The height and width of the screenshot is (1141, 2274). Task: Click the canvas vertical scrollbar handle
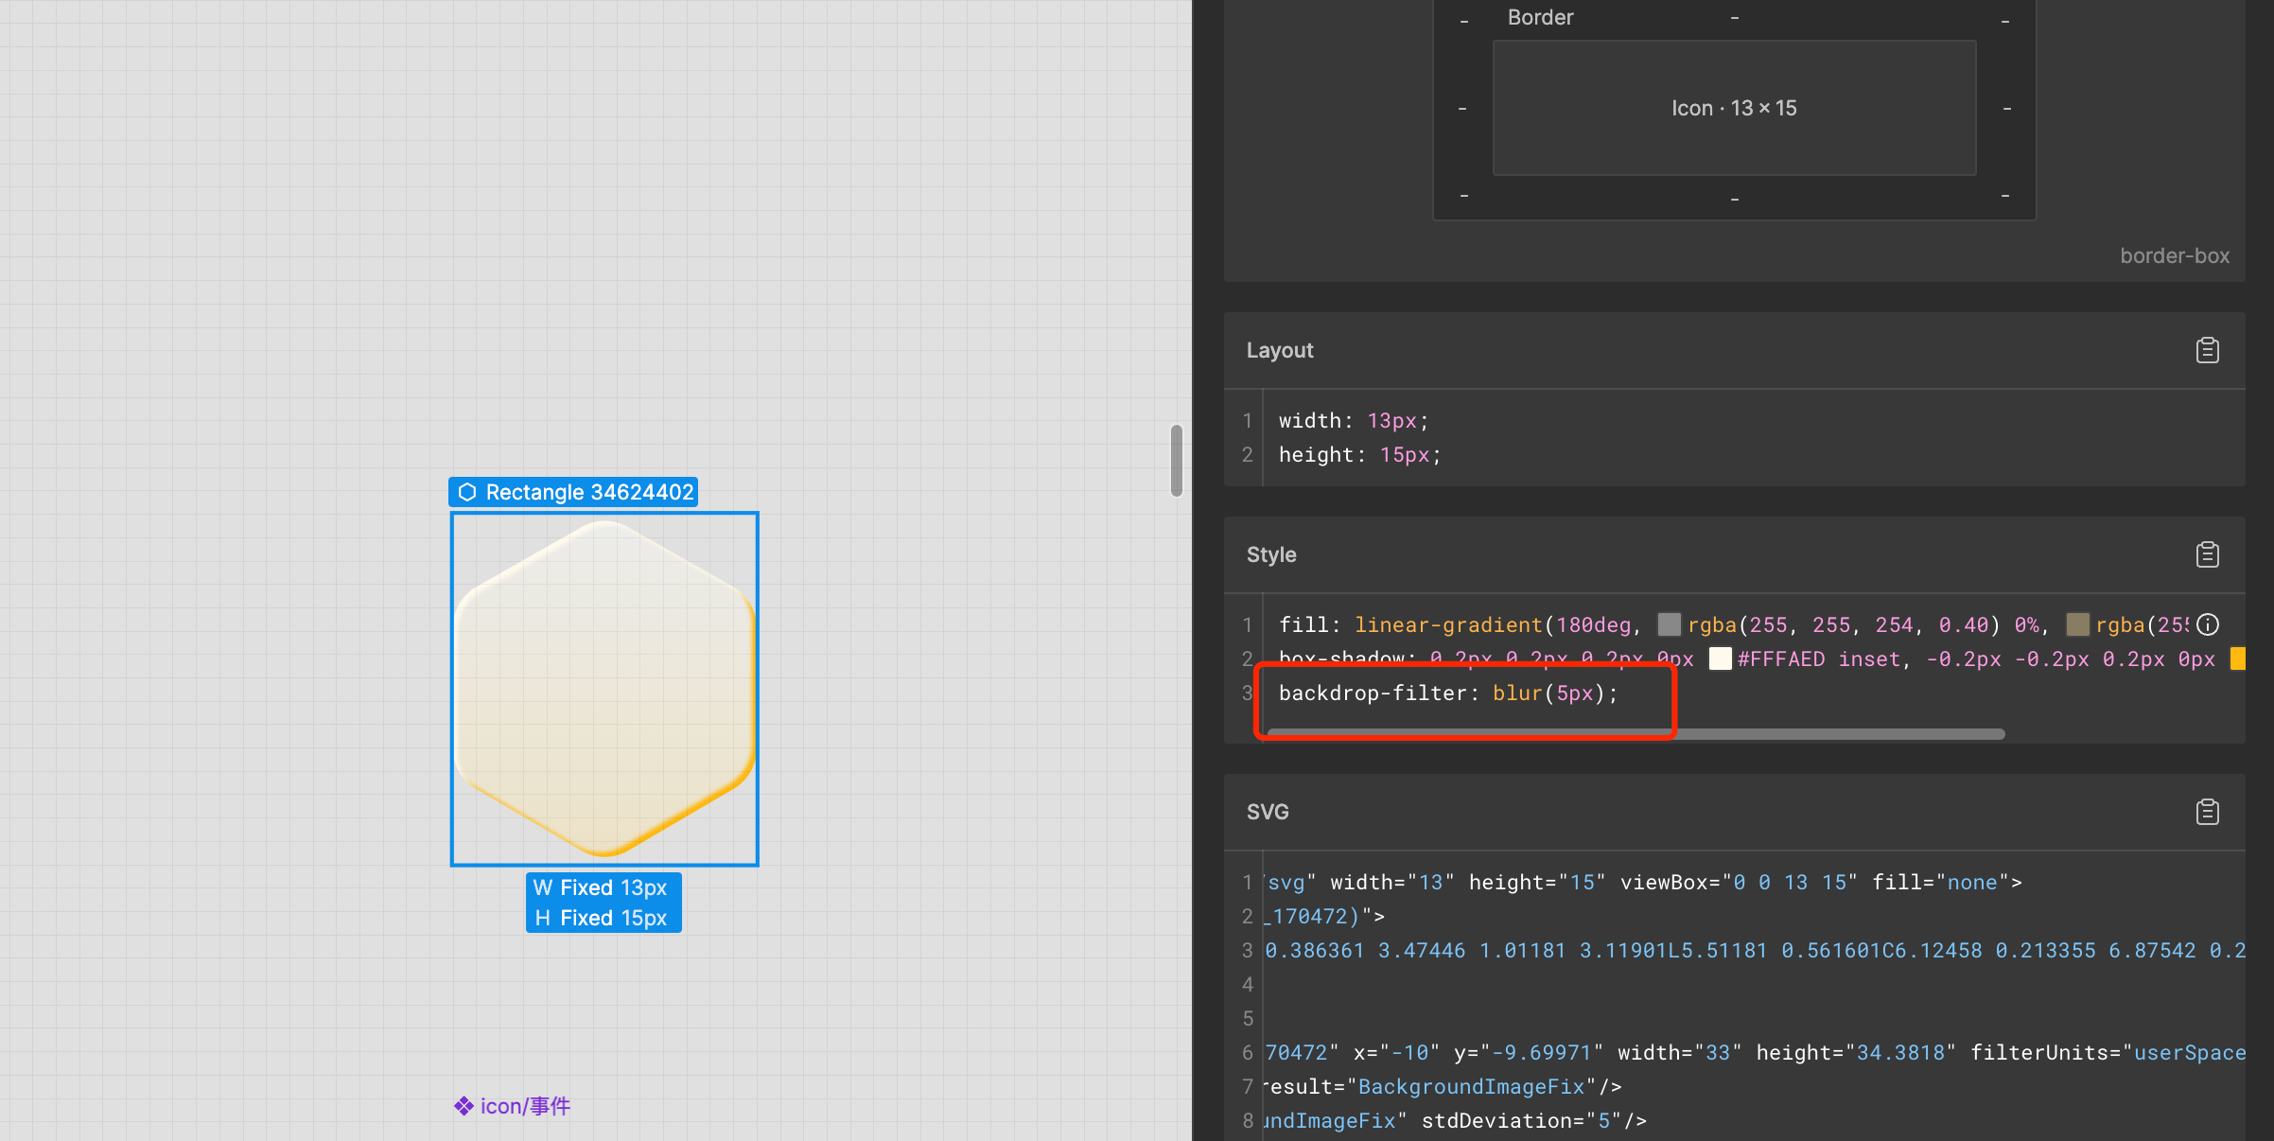click(x=1176, y=461)
